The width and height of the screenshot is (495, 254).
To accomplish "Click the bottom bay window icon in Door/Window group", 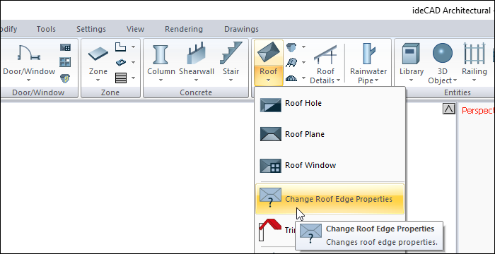I will pyautogui.click(x=65, y=78).
